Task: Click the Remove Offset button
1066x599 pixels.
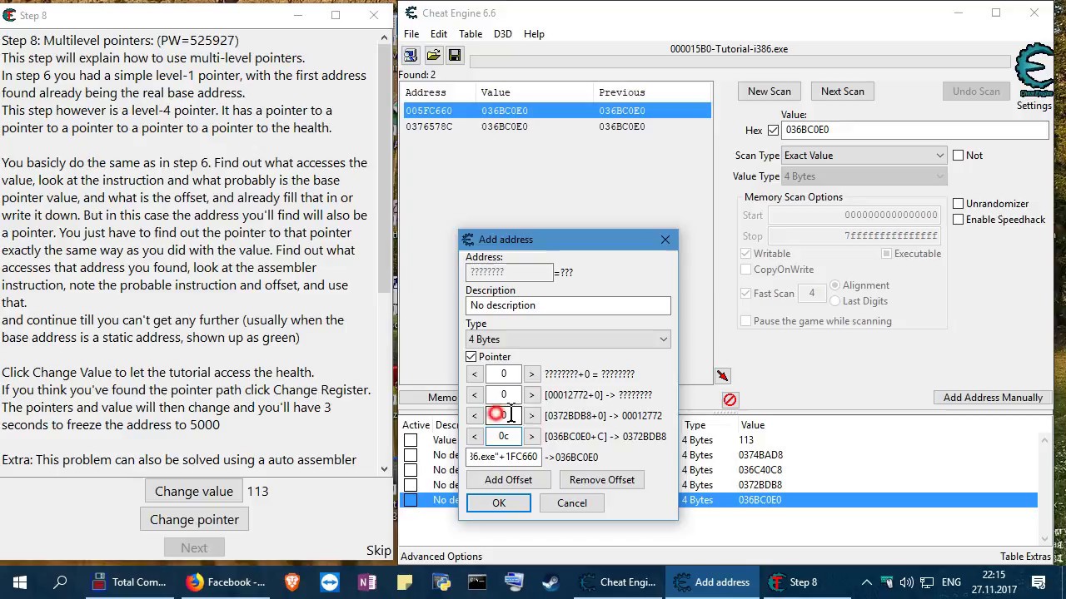Action: 602,480
